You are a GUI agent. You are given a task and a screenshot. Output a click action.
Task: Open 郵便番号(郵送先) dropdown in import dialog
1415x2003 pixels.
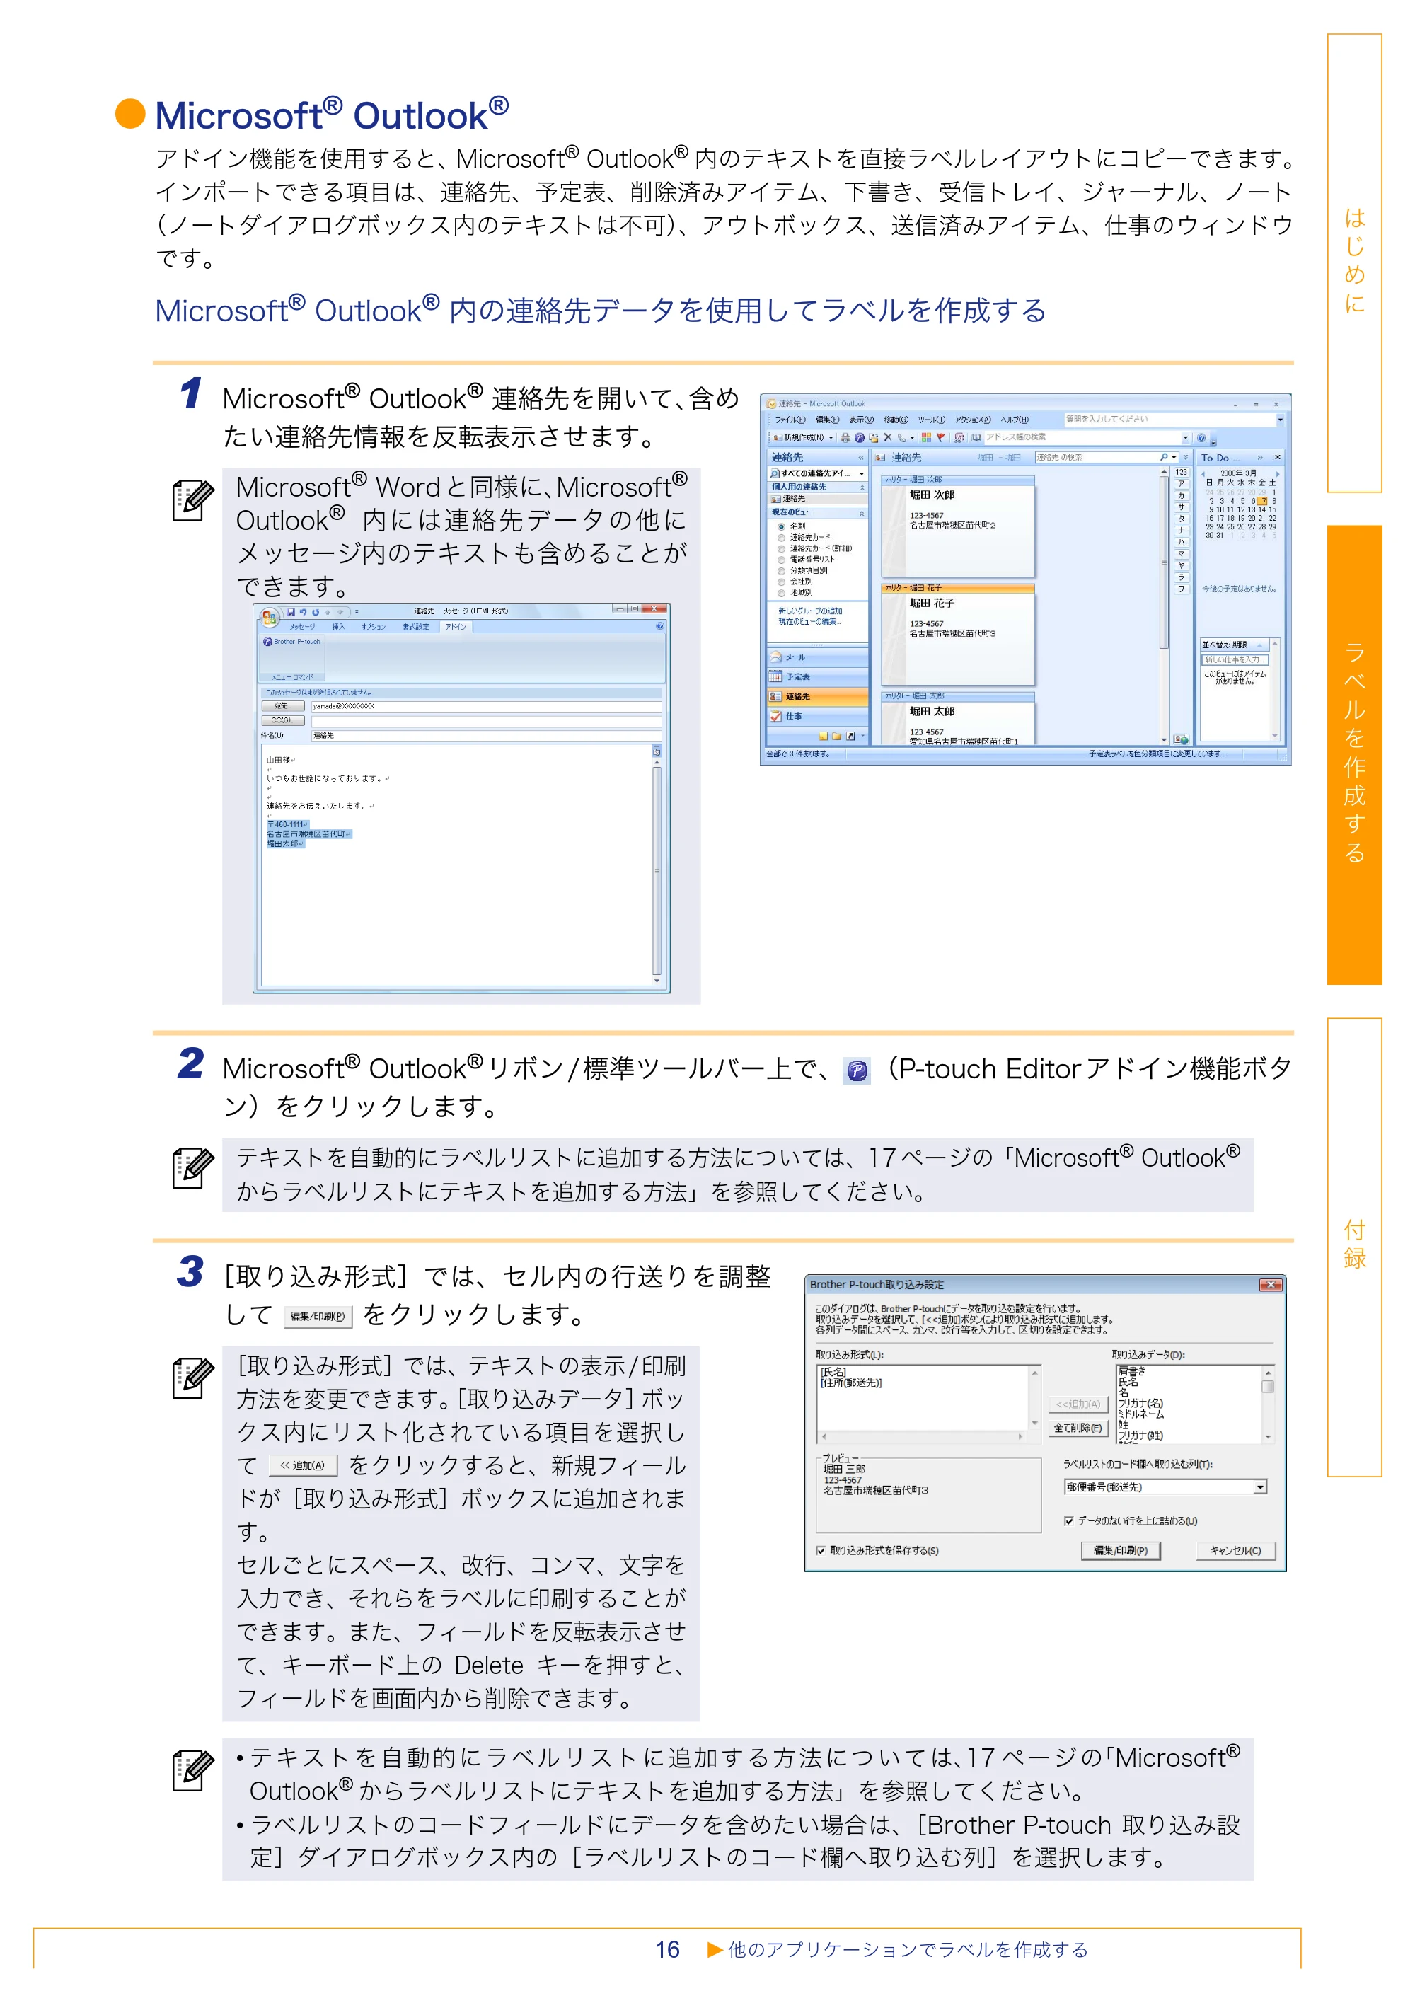(1260, 1487)
